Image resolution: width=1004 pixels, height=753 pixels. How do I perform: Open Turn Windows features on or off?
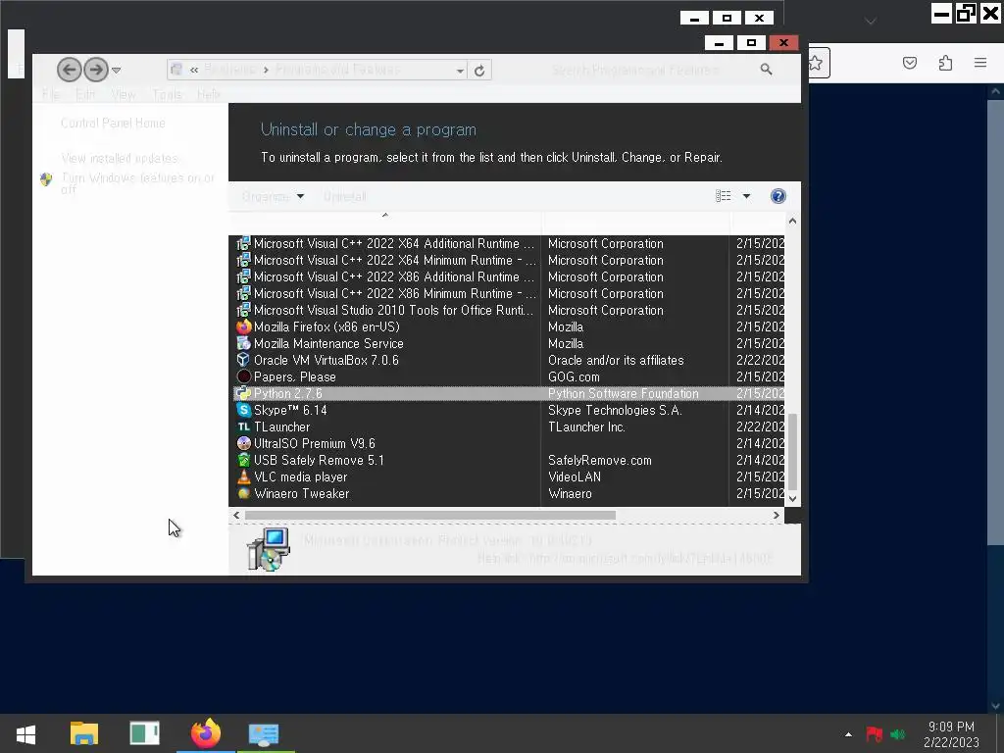[137, 183]
